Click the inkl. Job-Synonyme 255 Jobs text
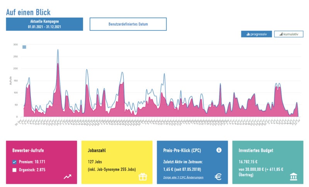 click(x=112, y=169)
